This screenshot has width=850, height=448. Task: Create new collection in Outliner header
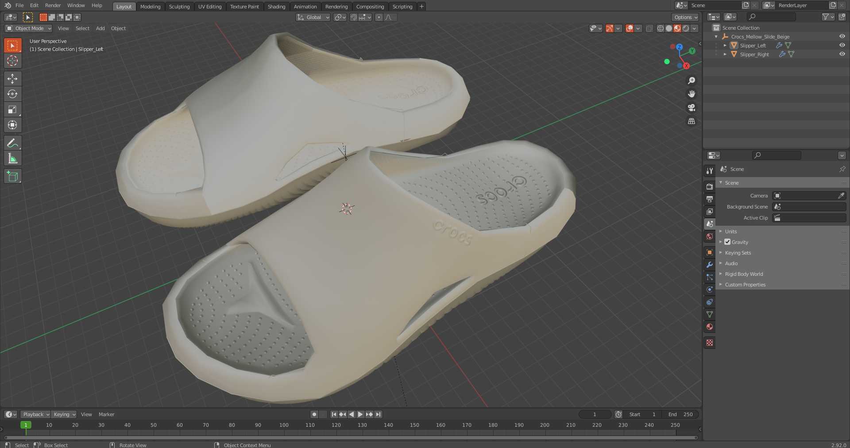842,17
